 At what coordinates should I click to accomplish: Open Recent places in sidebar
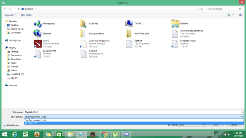tap(15, 29)
